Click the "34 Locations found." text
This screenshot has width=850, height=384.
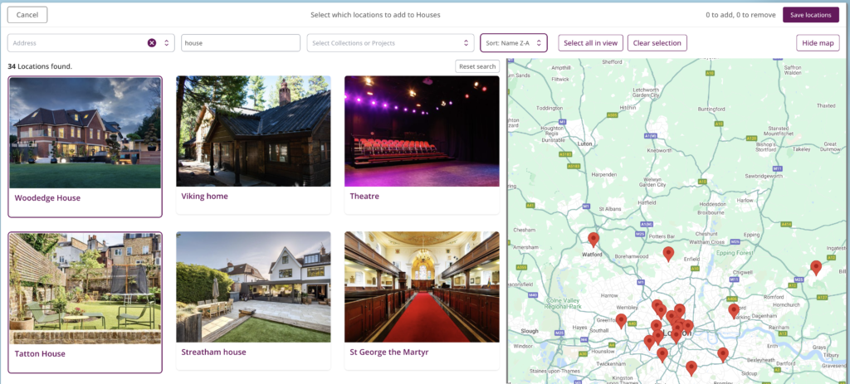40,66
